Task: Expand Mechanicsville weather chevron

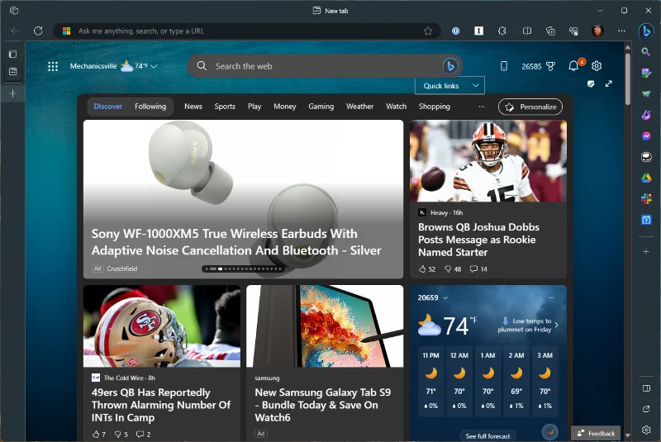Action: tap(154, 66)
